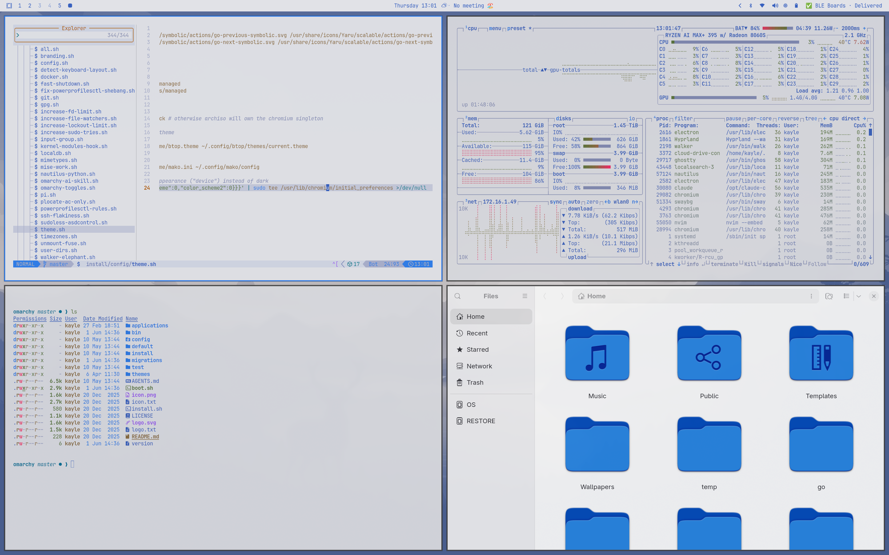Viewport: 889px width, 555px height.
Task: Click the weather icon beside the clock
Action: [x=444, y=6]
